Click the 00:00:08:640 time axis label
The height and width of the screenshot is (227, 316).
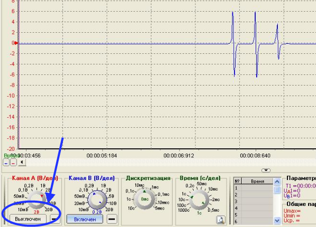(255, 156)
